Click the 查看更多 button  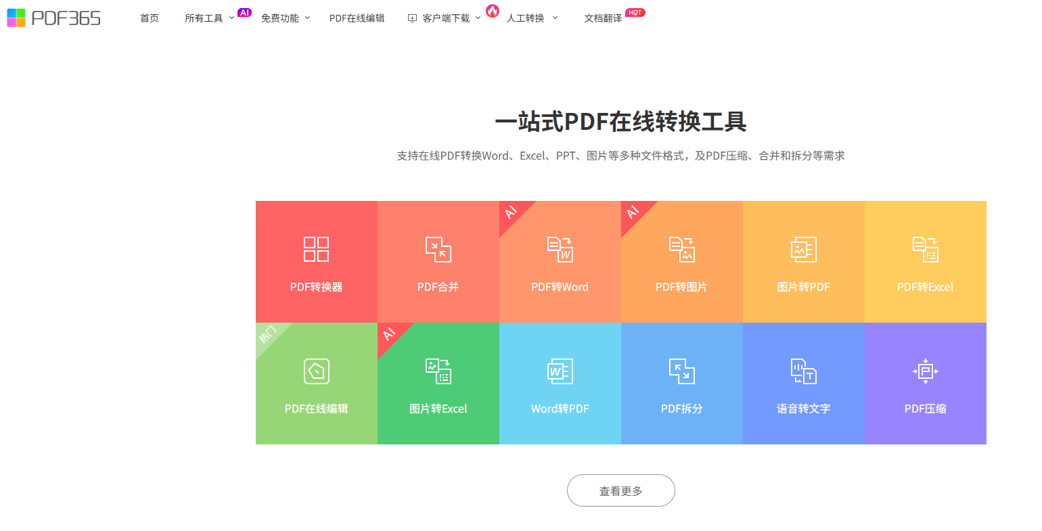coord(621,490)
